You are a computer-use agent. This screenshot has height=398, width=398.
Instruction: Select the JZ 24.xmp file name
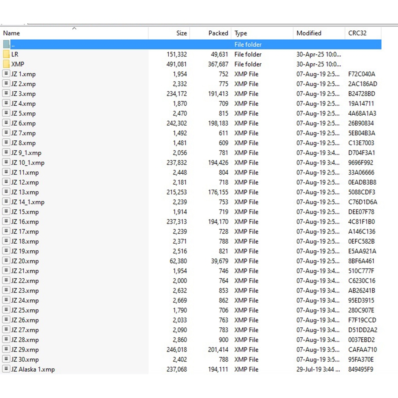(x=25, y=300)
